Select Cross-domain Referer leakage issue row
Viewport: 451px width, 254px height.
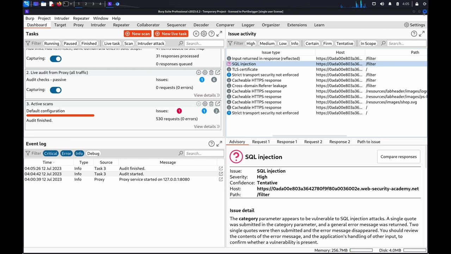pyautogui.click(x=326, y=86)
